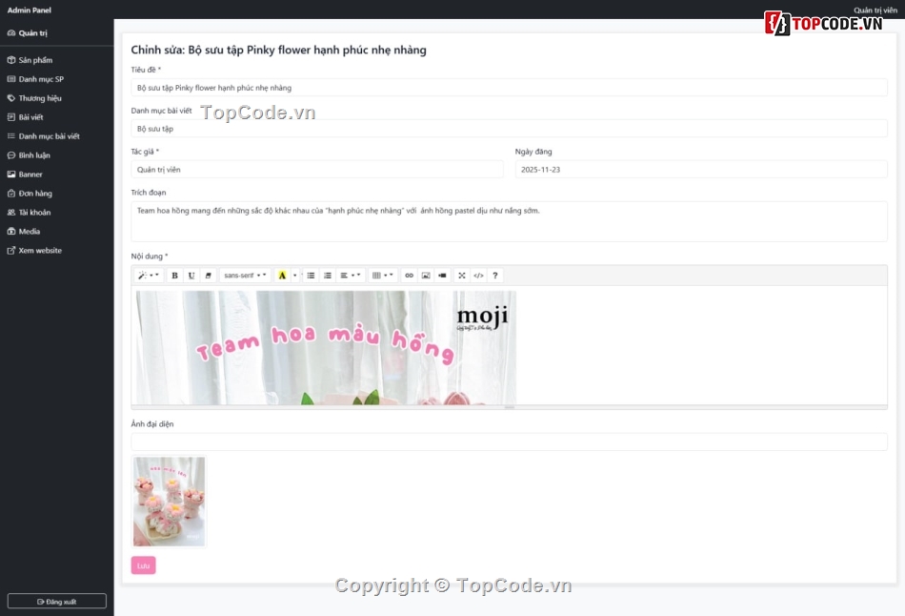
Task: Click the insert video icon
Action: (x=442, y=276)
